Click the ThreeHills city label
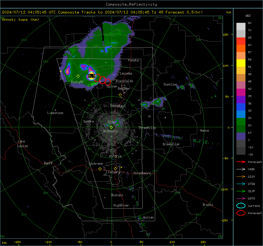This screenshot has width=263, height=246. (x=147, y=128)
